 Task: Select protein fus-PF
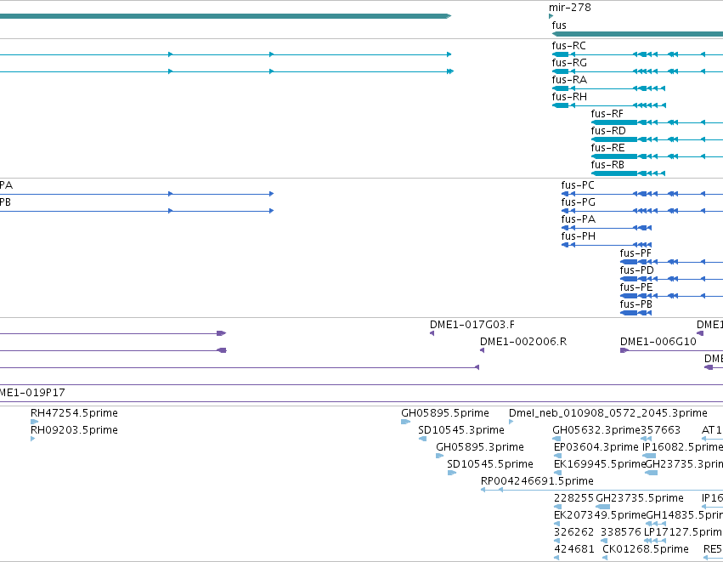click(635, 253)
